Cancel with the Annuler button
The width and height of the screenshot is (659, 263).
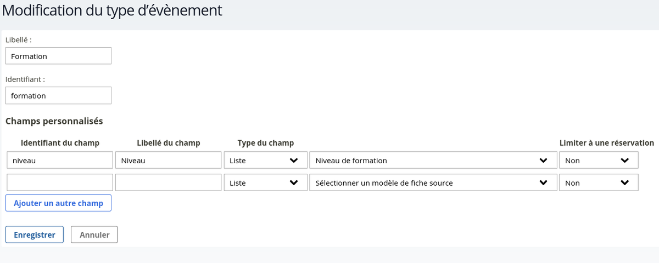coord(94,235)
